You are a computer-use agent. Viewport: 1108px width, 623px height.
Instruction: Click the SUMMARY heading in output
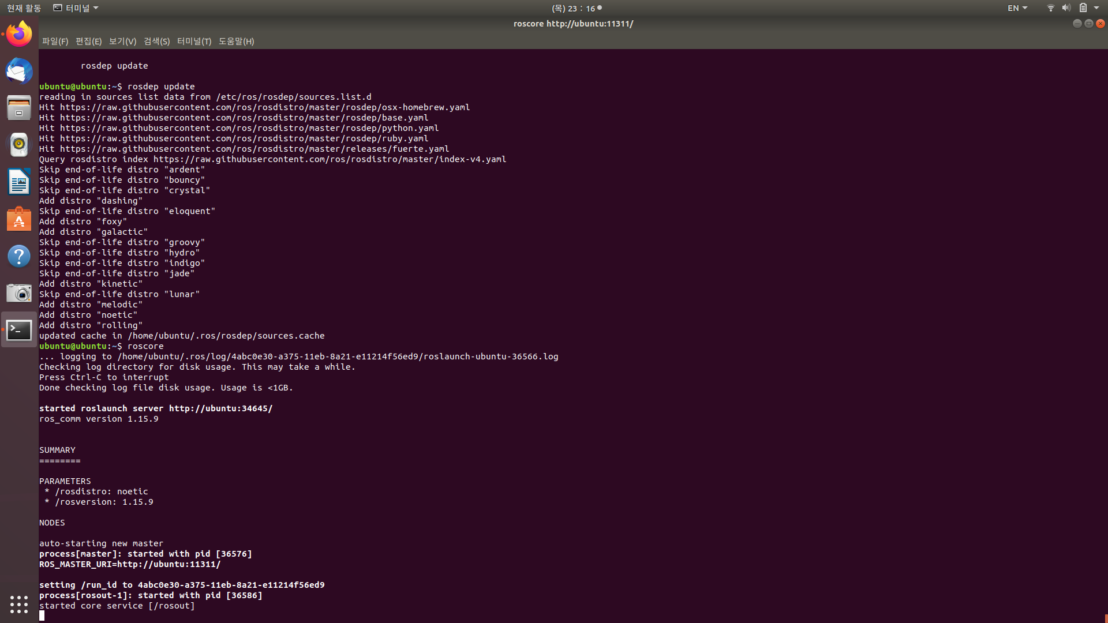(x=57, y=450)
